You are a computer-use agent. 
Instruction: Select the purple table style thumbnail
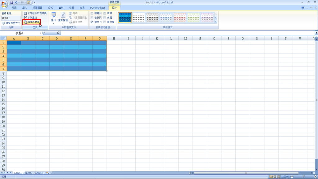[x=207, y=18]
